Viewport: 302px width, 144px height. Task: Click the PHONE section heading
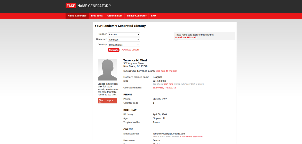click(x=128, y=94)
